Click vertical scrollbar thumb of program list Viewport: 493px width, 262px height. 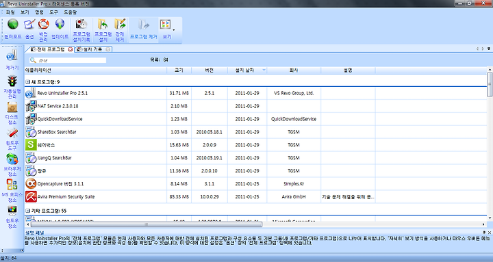pos(490,84)
